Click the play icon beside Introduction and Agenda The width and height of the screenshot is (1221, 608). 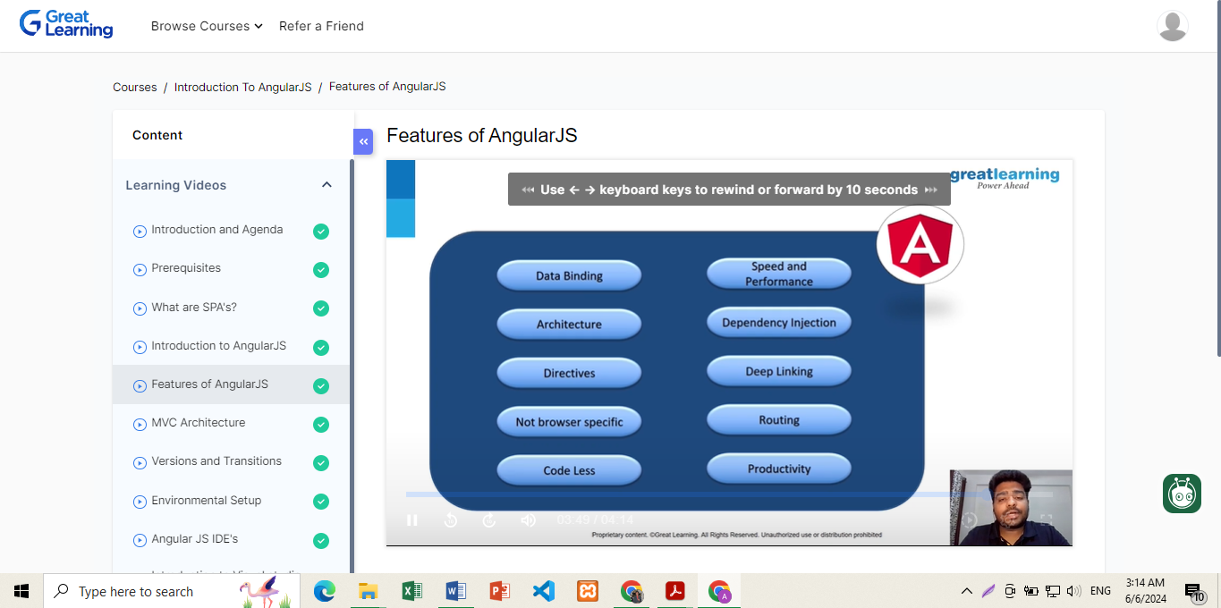click(140, 231)
